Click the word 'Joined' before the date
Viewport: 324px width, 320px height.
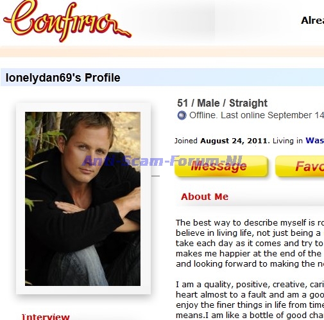pos(186,141)
